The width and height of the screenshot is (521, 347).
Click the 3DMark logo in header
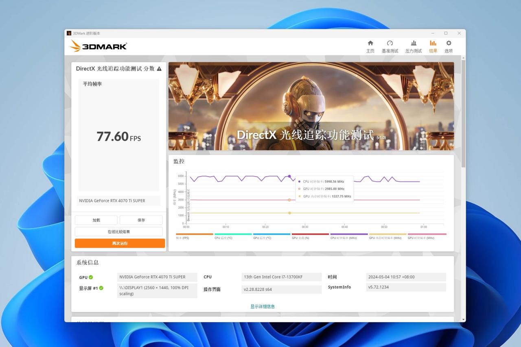[x=98, y=46]
